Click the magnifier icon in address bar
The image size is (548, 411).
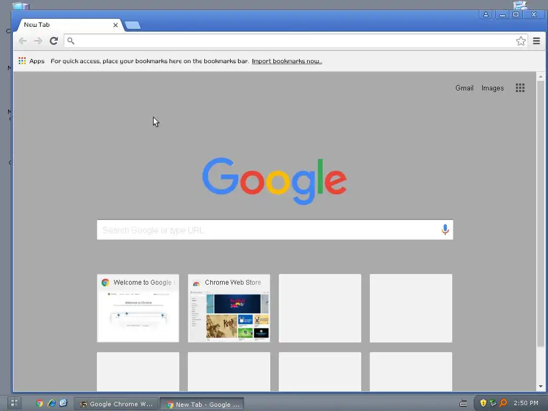(x=71, y=41)
